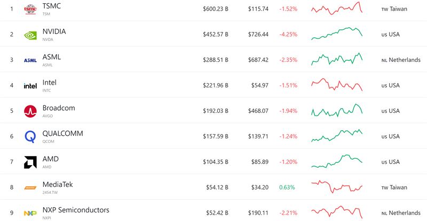Click the NVIDIA green sparkline chart
Image resolution: width=427 pixels, height=221 pixels.
click(337, 34)
